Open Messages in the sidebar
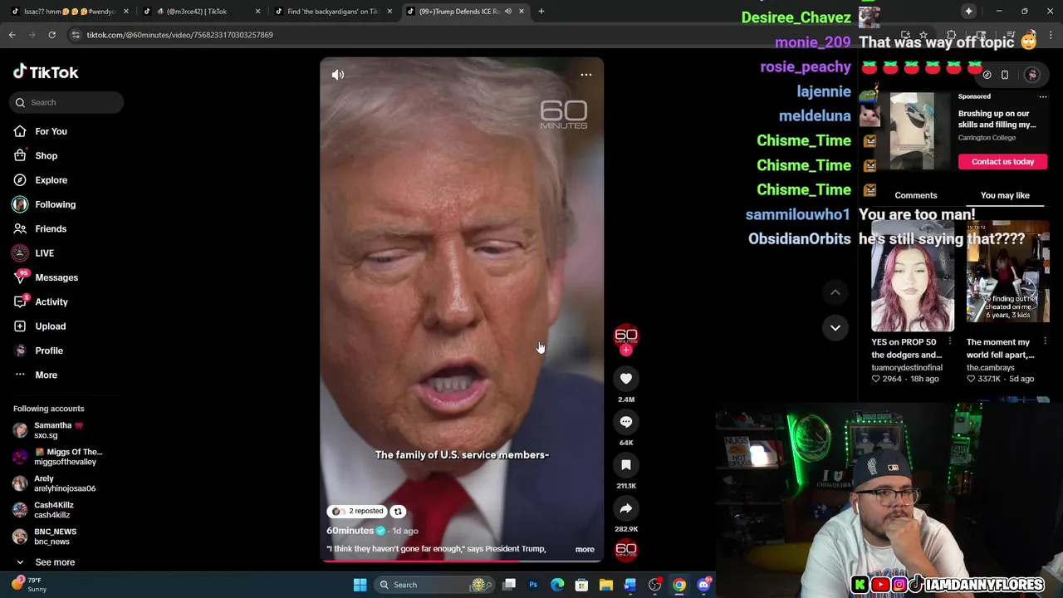 56,277
